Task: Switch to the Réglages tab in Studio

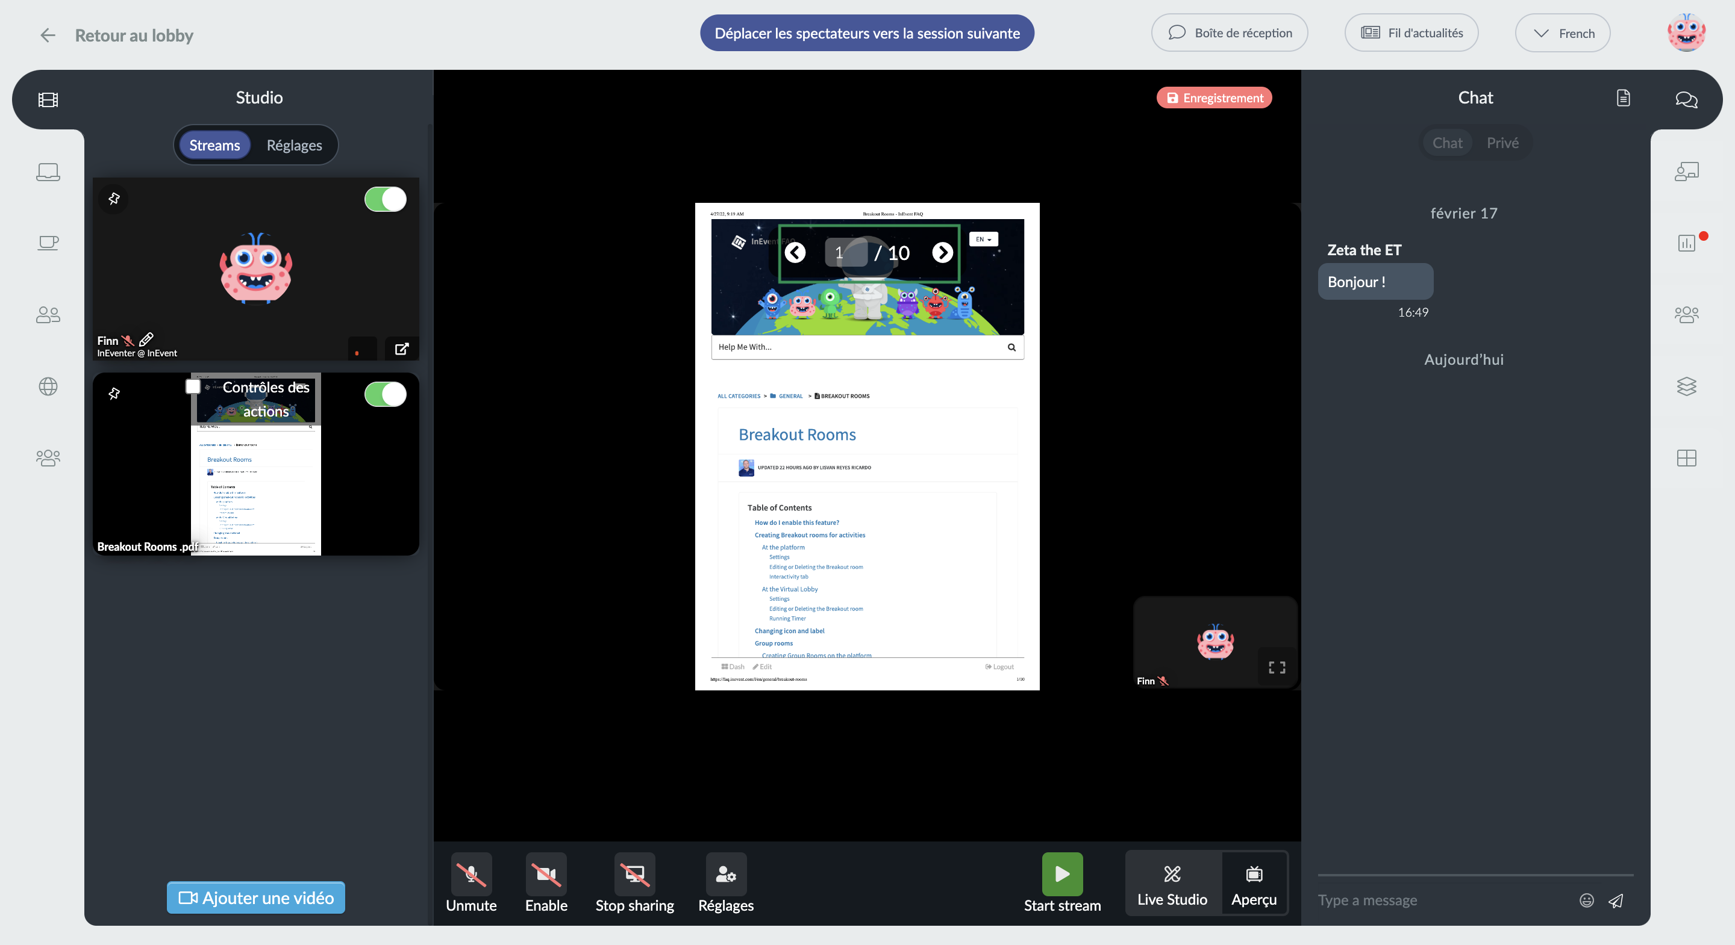Action: pos(295,144)
